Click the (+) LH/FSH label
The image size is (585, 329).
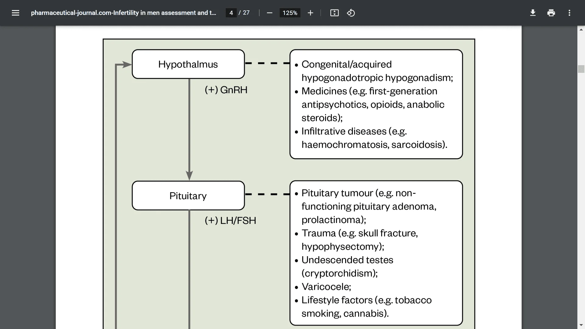[230, 221]
